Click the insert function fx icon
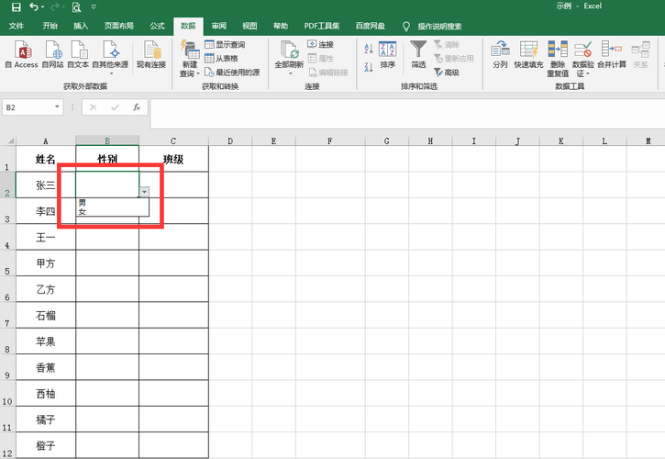Image resolution: width=665 pixels, height=459 pixels. click(x=137, y=107)
